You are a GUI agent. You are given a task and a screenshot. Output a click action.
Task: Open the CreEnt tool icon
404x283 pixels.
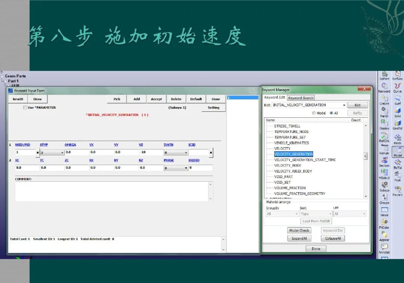pyautogui.click(x=385, y=100)
